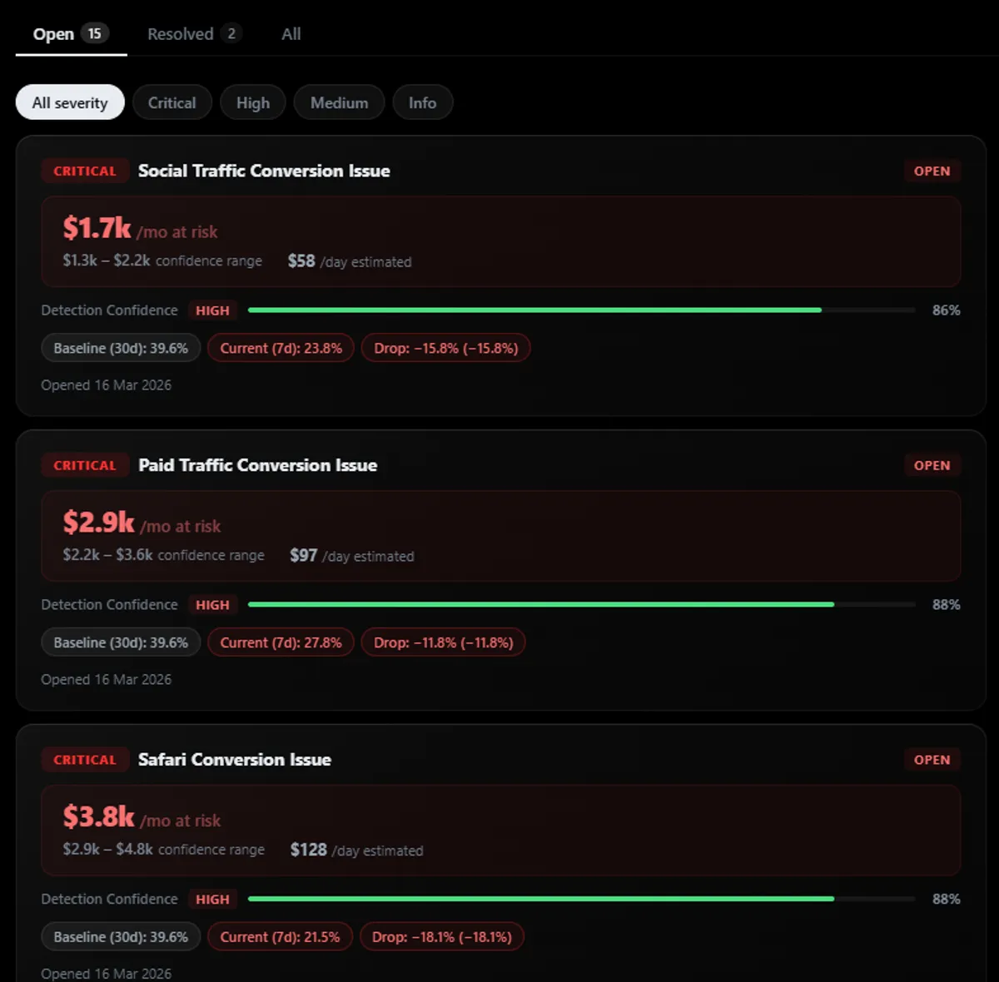The height and width of the screenshot is (982, 999).
Task: Click Current (7d): 27.8% chip on Paid Traffic
Action: (x=281, y=642)
